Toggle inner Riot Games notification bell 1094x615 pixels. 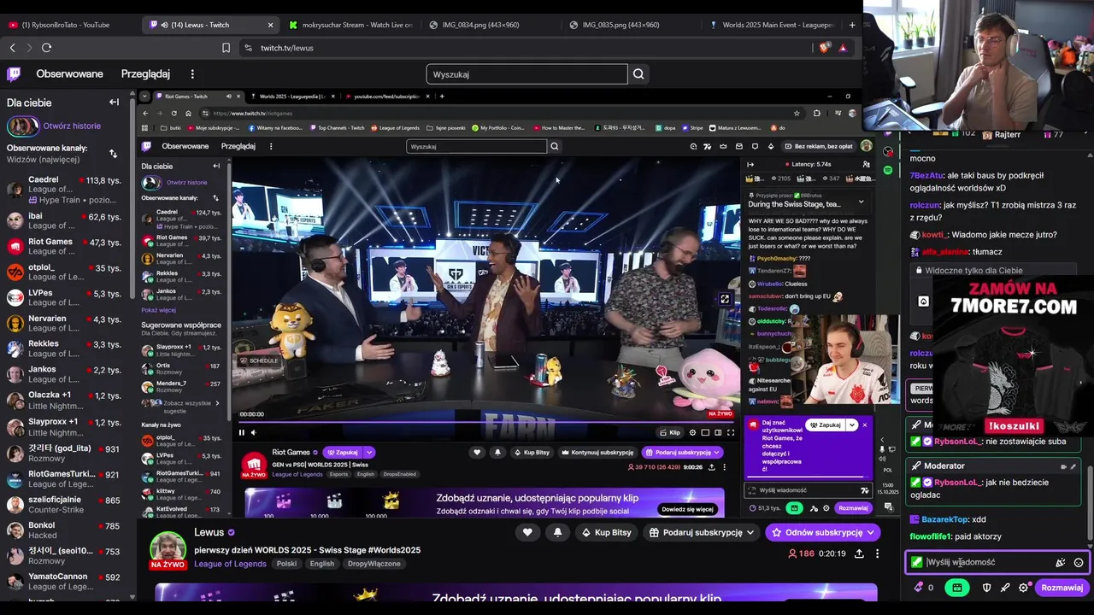497,452
